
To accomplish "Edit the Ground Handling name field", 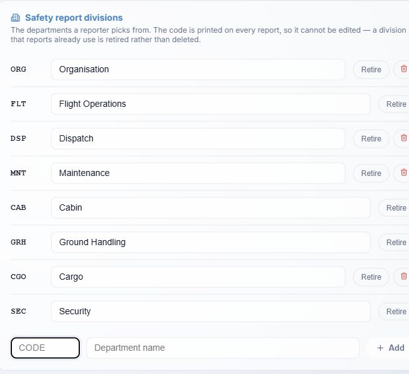I will 211,243.
